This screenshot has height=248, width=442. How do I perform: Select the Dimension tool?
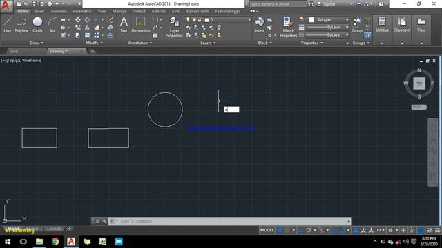[x=140, y=25]
